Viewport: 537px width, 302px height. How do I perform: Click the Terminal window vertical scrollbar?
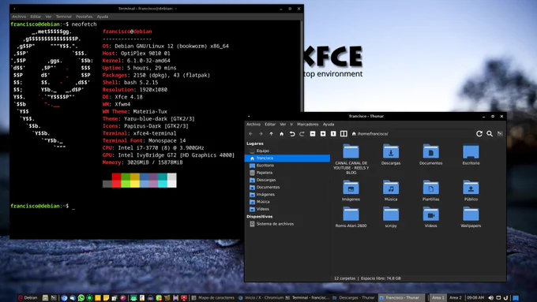pos(302,67)
